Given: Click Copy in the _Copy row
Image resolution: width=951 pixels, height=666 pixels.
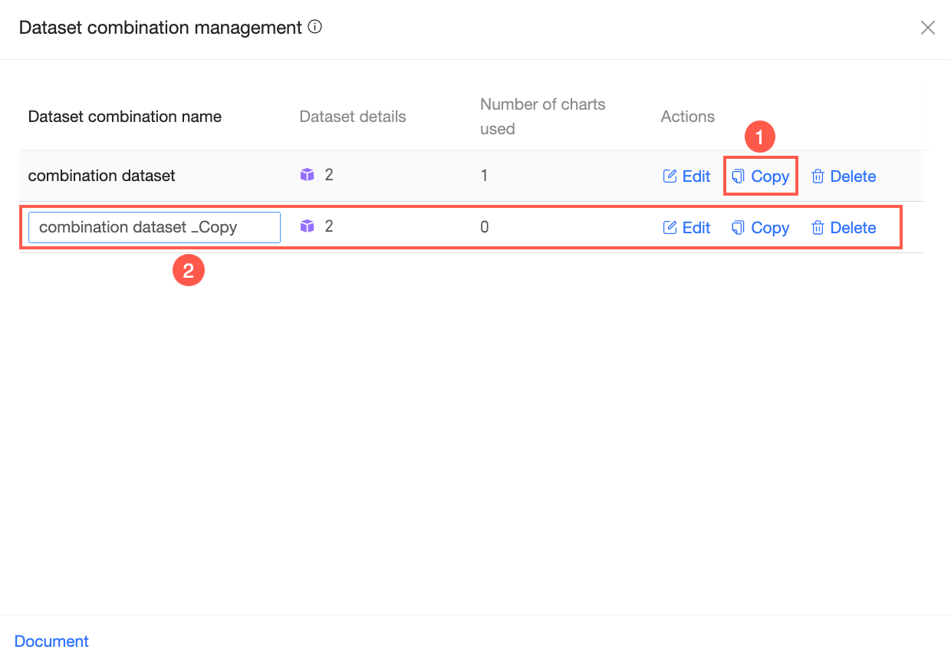Looking at the screenshot, I should pos(761,228).
